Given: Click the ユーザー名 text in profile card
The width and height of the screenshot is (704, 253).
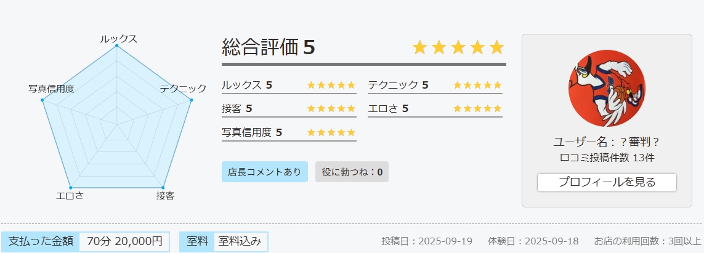Looking at the screenshot, I should point(607,142).
